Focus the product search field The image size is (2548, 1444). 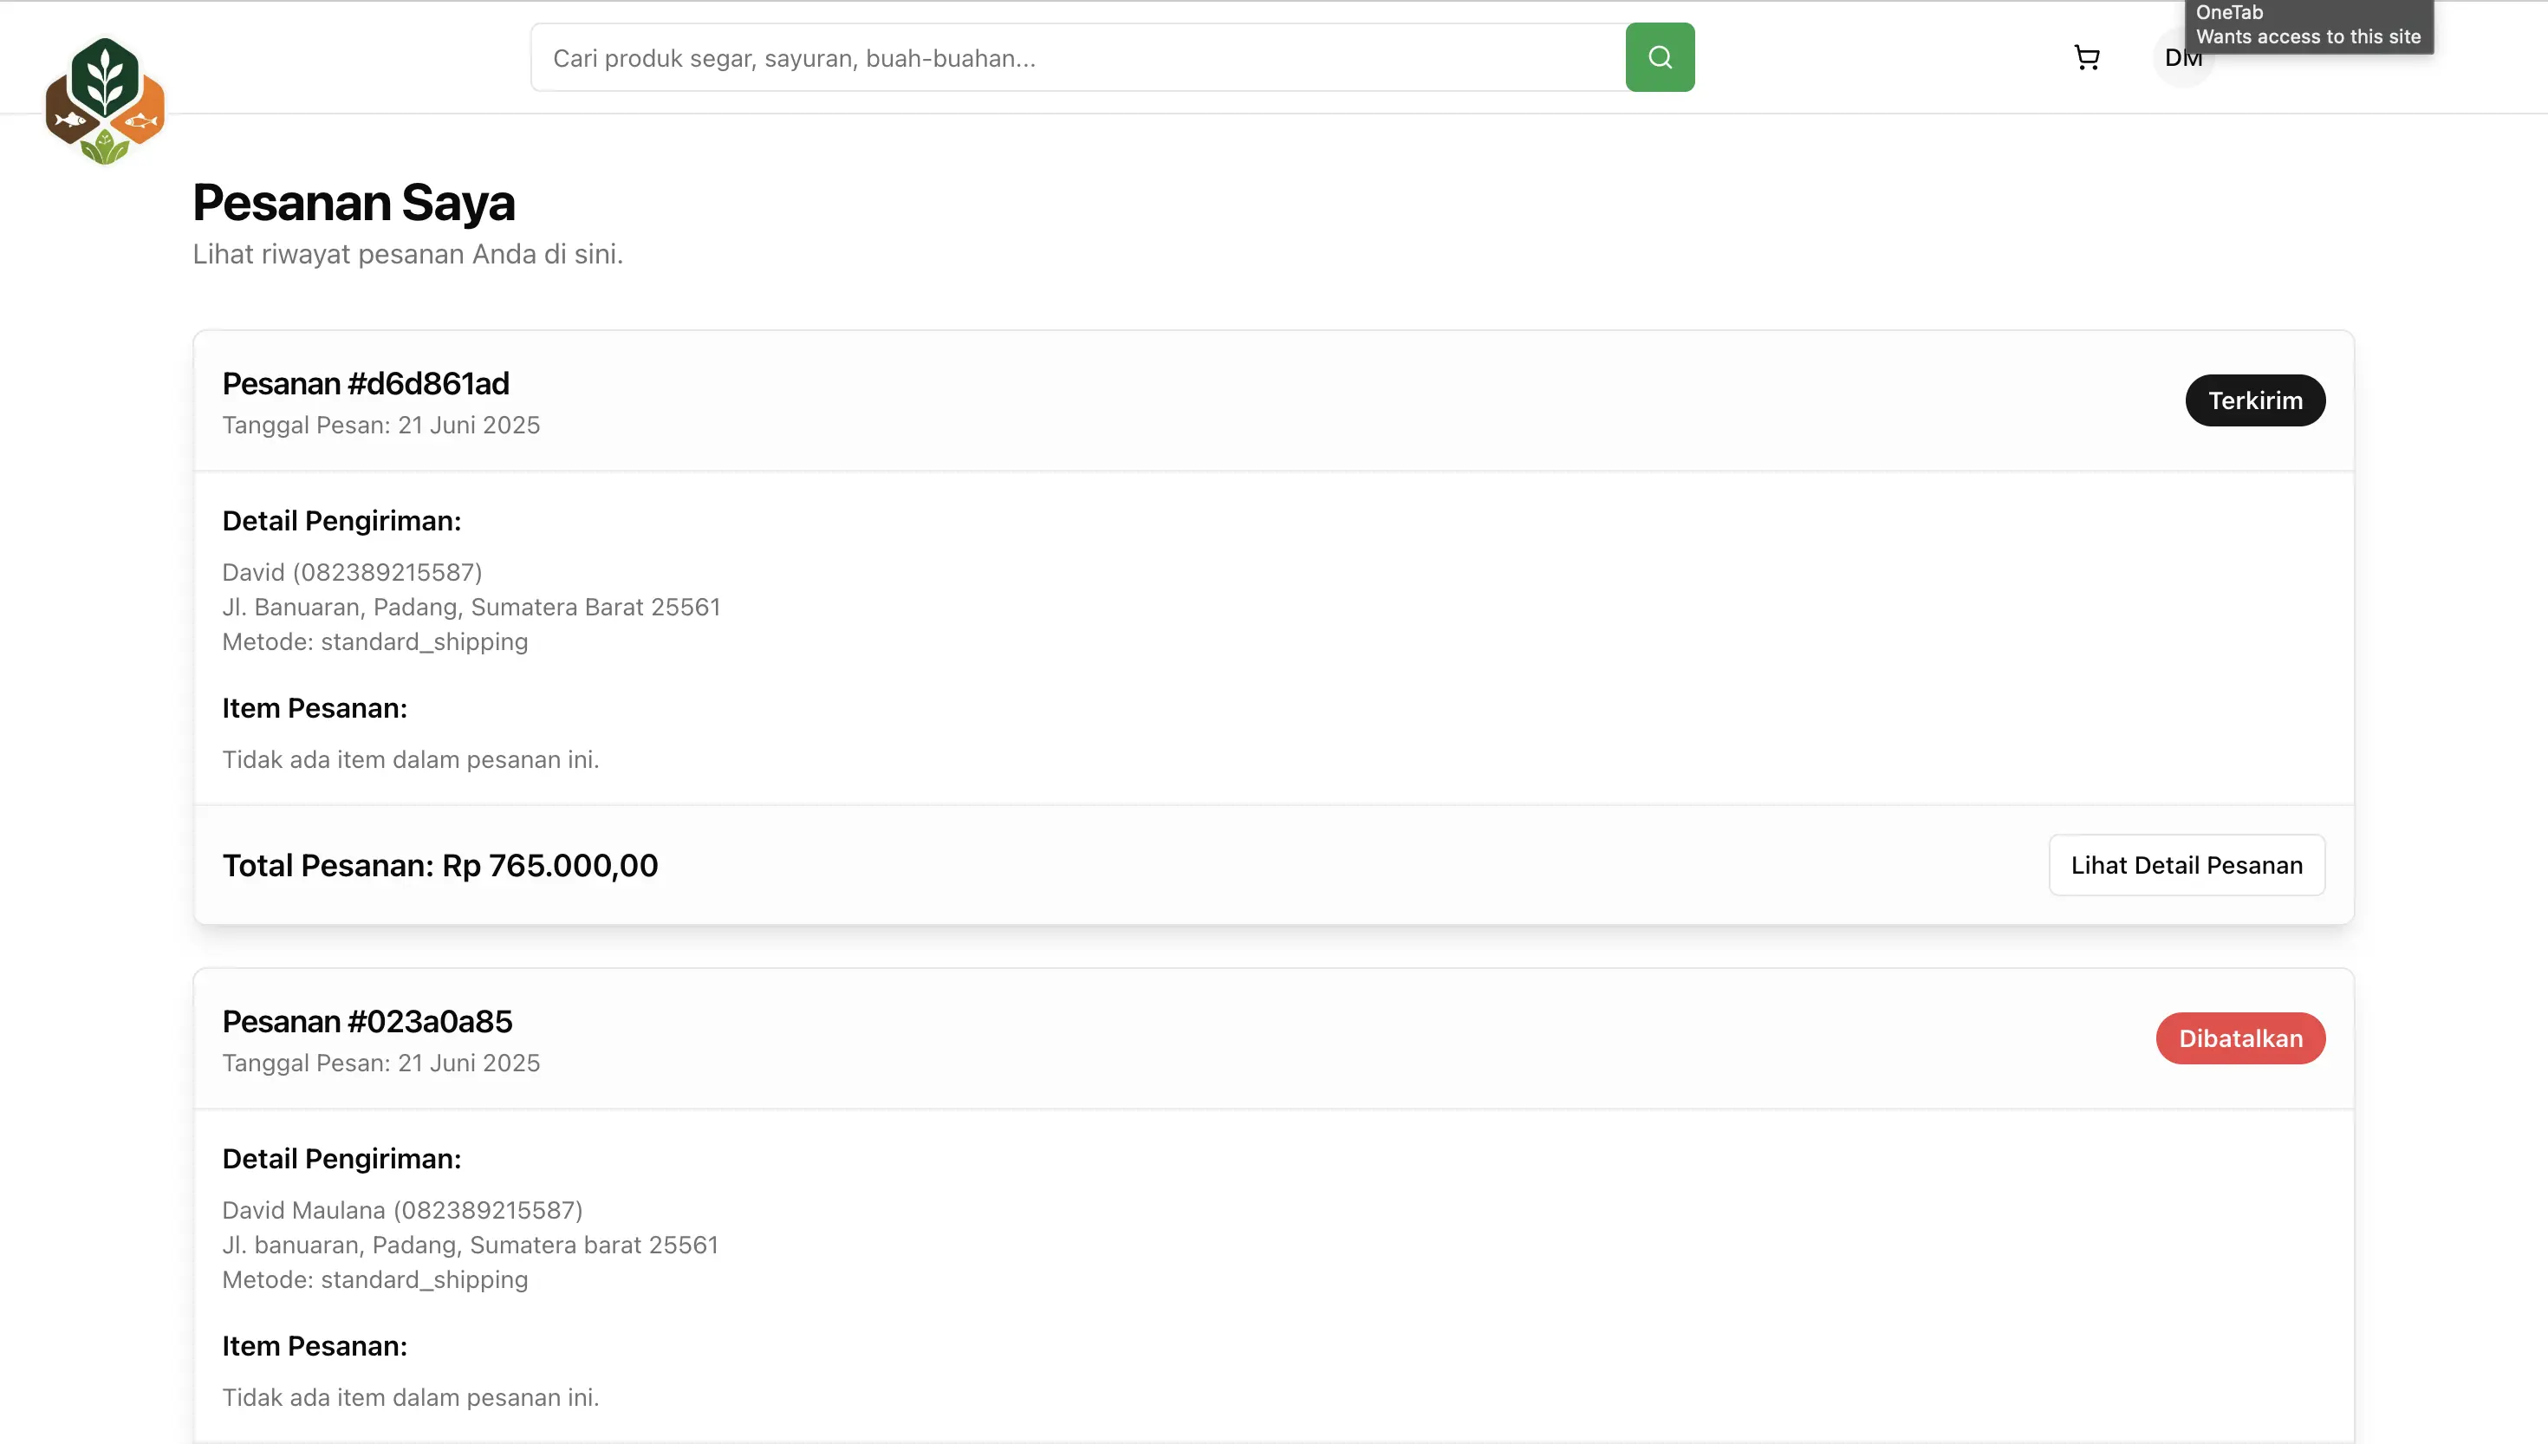click(1077, 57)
